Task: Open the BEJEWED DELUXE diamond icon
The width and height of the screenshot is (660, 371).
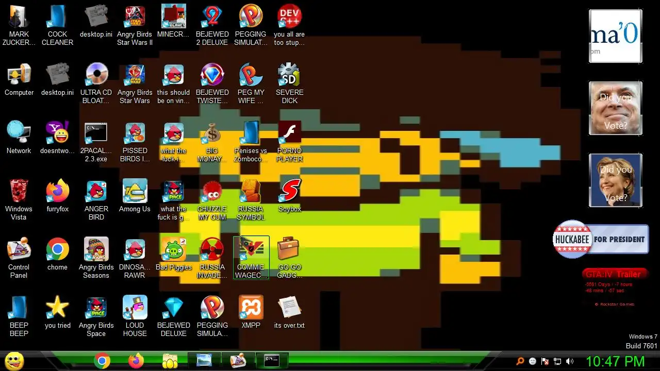Action: 173,316
